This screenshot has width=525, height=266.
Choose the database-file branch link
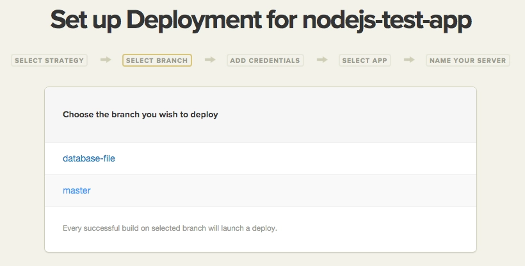pyautogui.click(x=89, y=158)
